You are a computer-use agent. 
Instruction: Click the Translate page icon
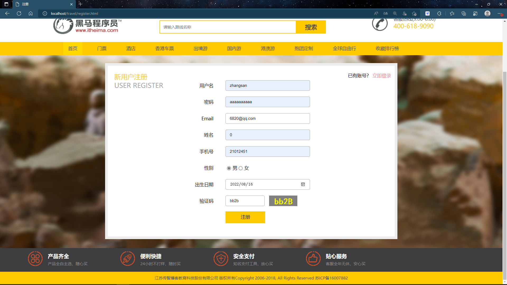tap(386, 13)
